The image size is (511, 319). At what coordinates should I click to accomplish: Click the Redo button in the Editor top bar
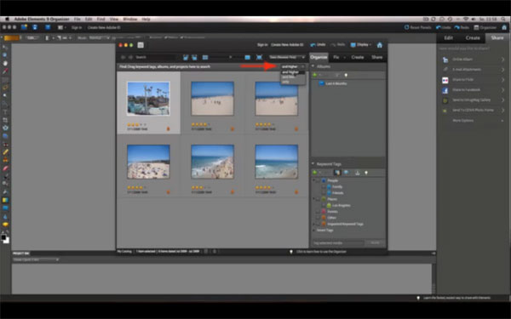point(462,27)
